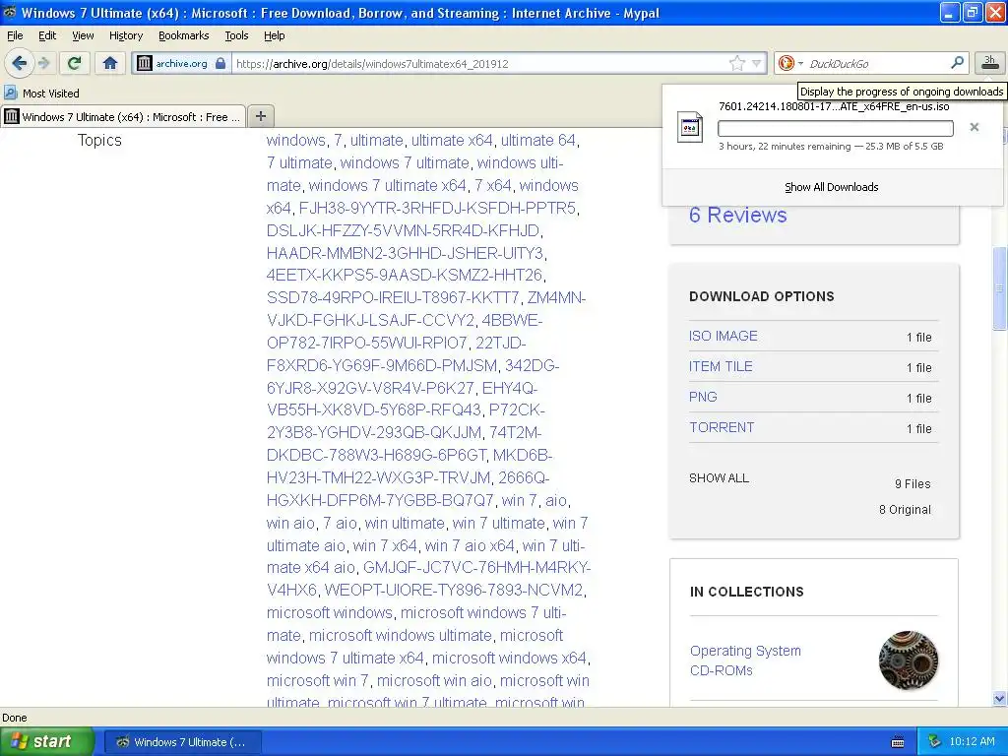Open the TORRENT download option
This screenshot has height=756, width=1008.
click(x=722, y=427)
